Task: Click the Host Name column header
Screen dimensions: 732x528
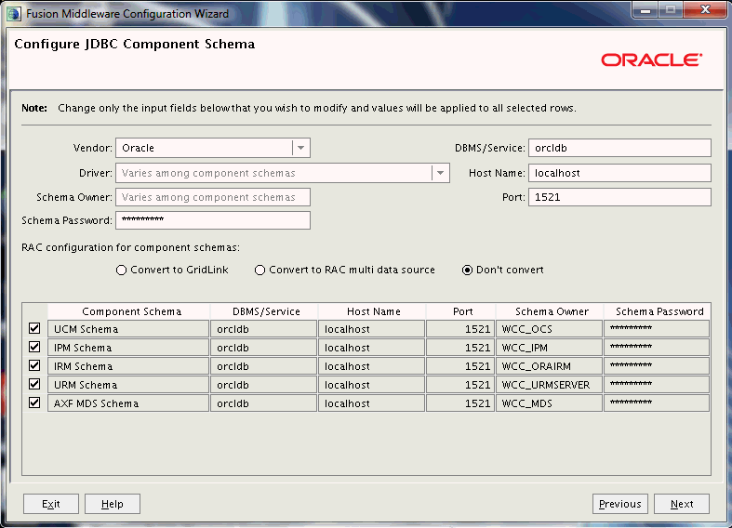Action: [x=372, y=311]
